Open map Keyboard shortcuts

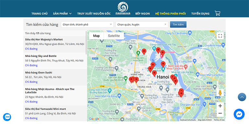tap(188, 120)
